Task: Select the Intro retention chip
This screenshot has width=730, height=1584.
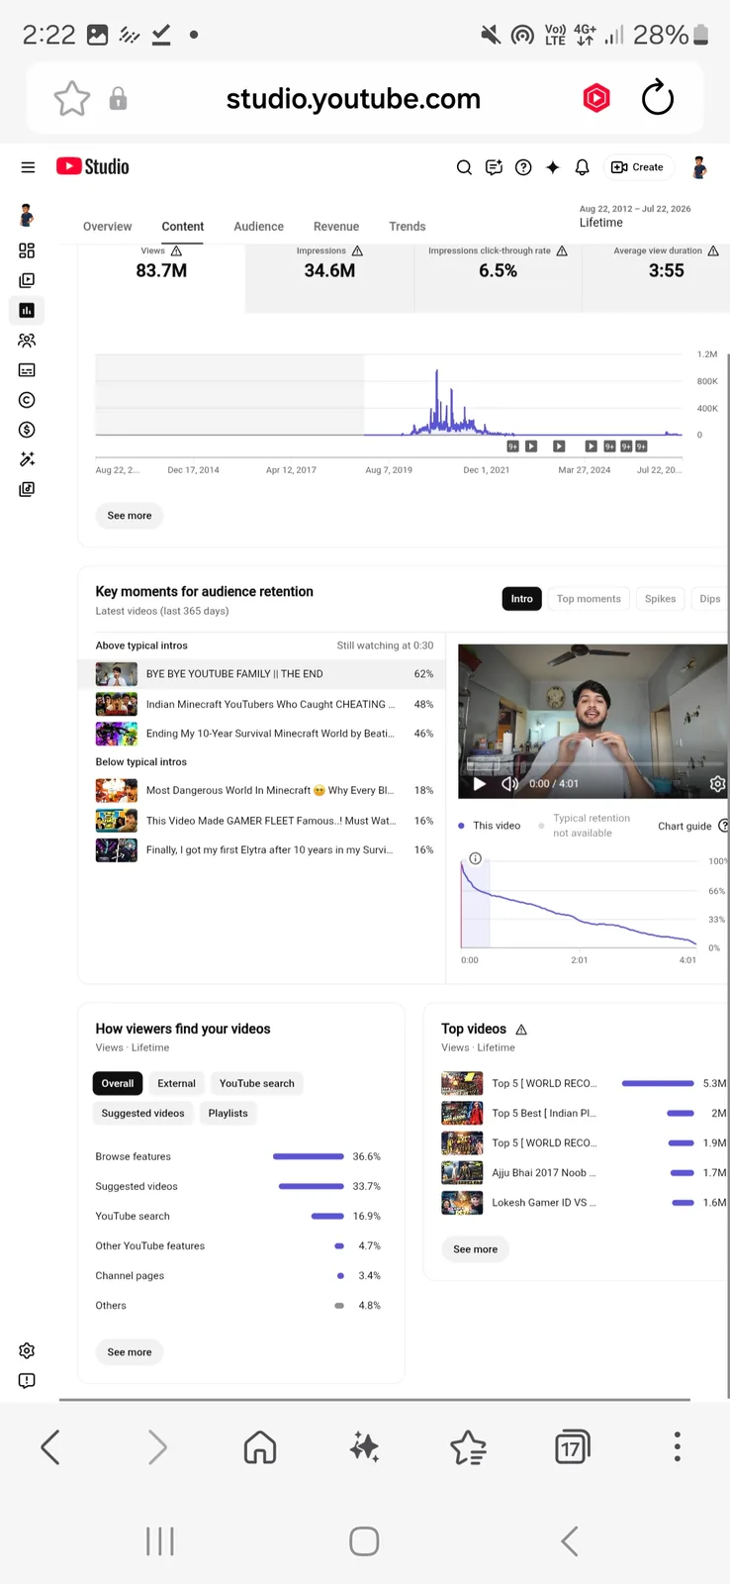Action: [x=522, y=599]
